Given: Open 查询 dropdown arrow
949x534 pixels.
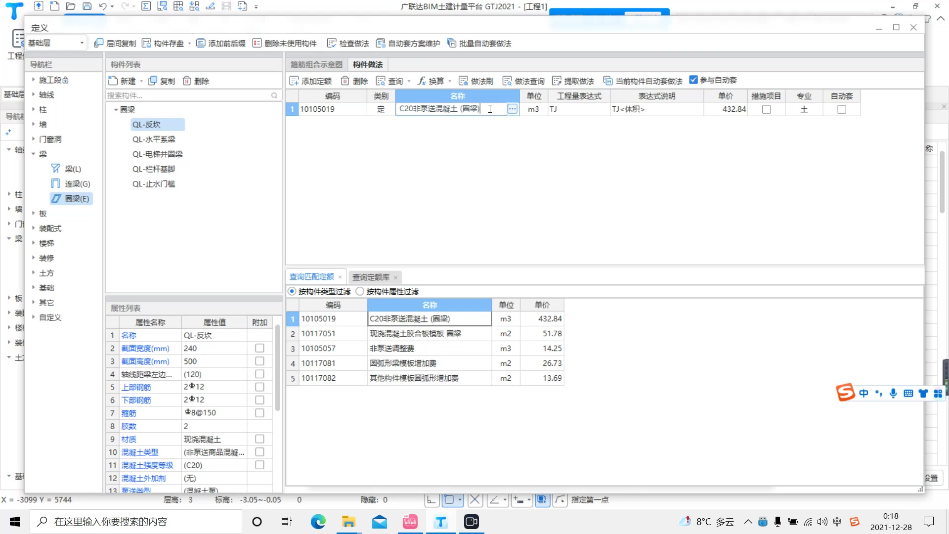Looking at the screenshot, I should [x=409, y=81].
